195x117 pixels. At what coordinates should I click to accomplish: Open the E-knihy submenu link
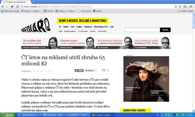pos(93,31)
